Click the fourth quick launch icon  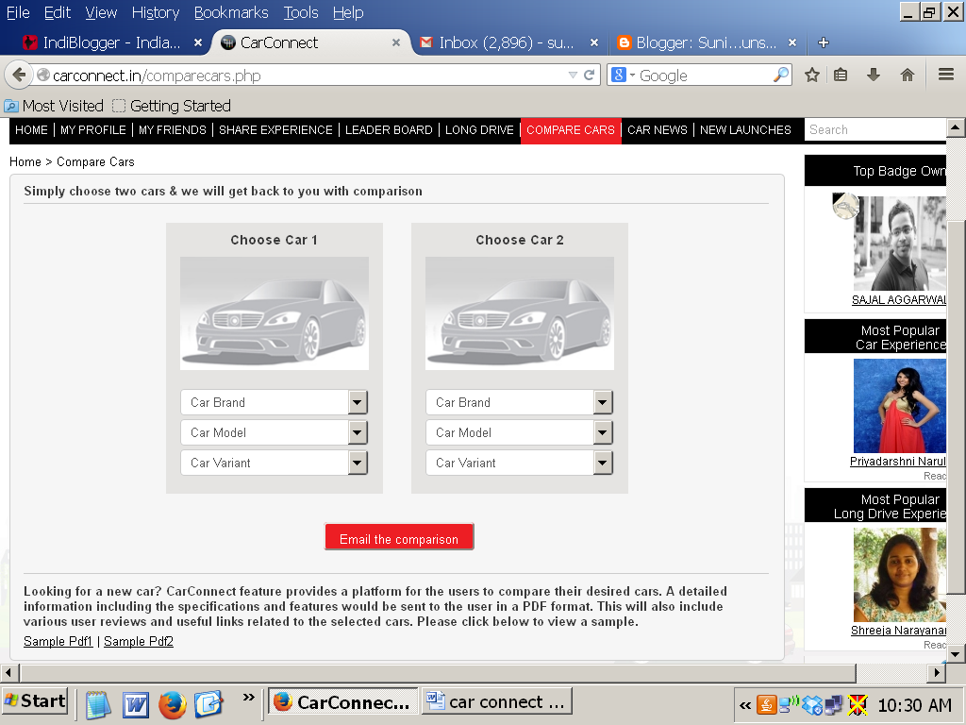point(208,704)
